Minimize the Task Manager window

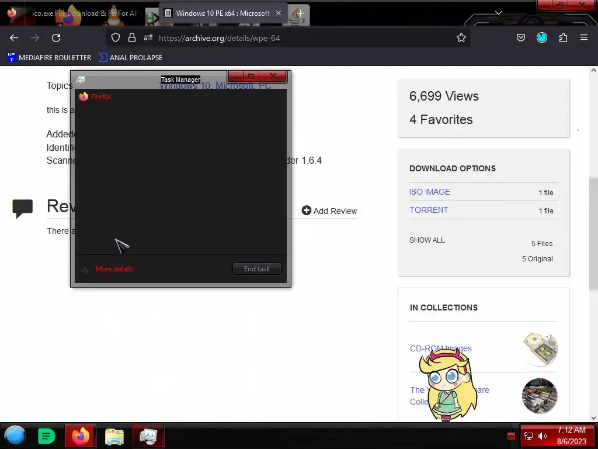point(236,76)
